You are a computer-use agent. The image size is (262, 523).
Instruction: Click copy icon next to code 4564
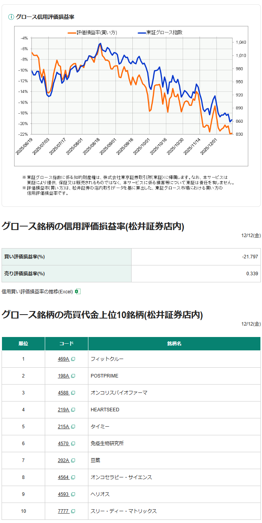[x=73, y=477]
